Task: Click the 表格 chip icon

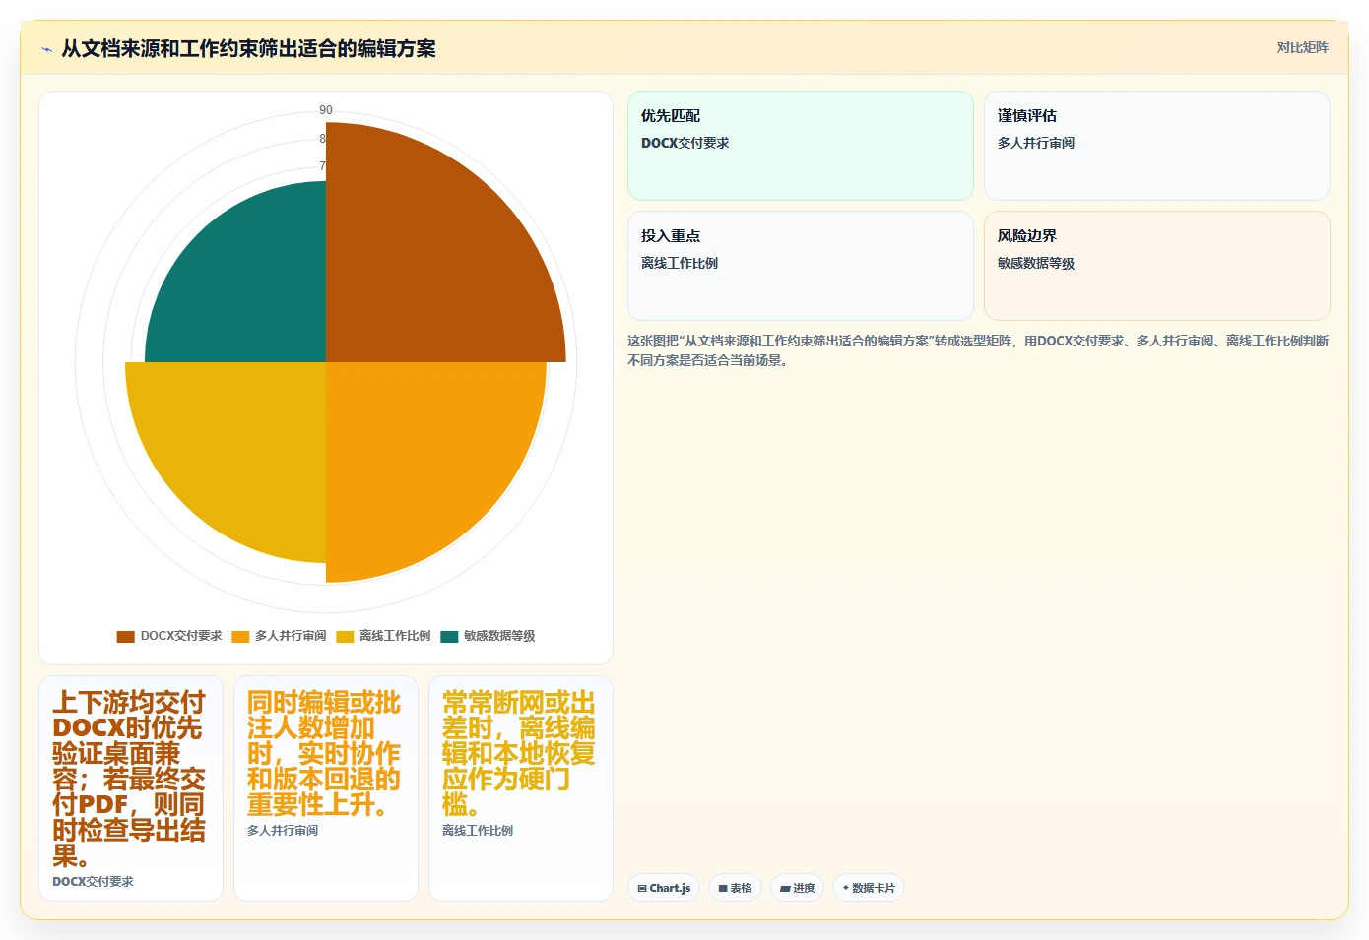Action: (723, 888)
